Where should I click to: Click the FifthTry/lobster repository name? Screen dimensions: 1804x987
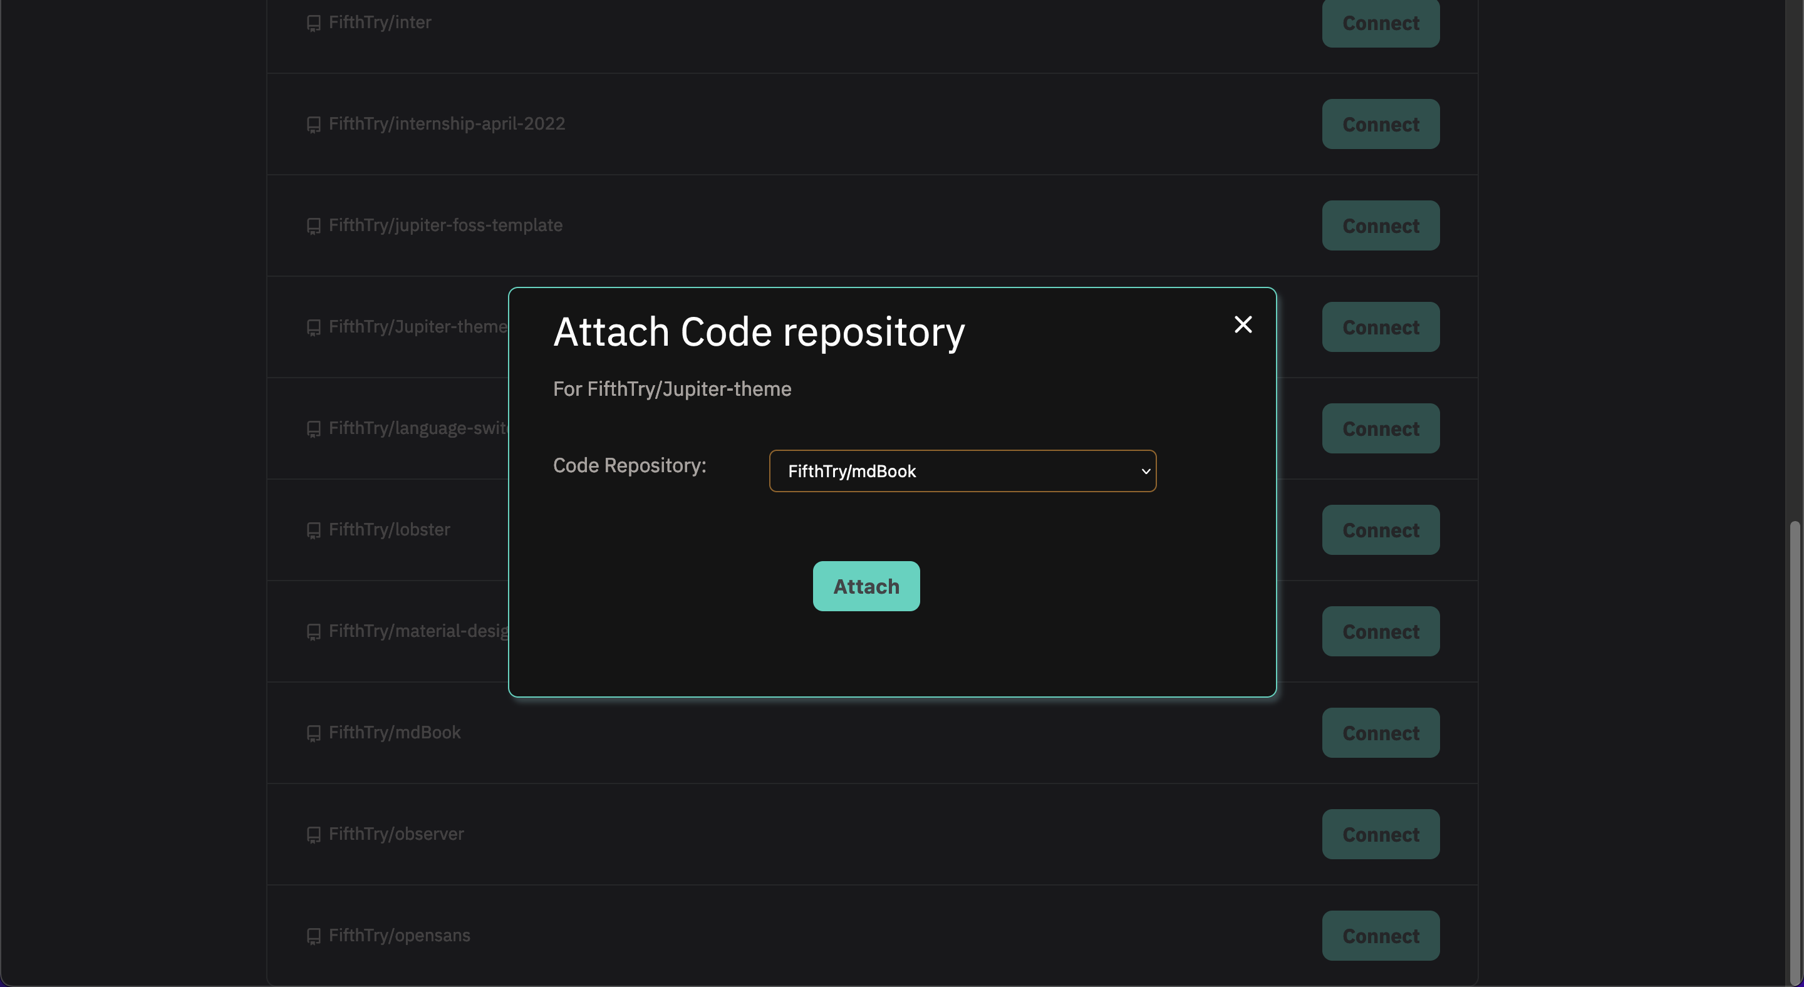pyautogui.click(x=390, y=530)
